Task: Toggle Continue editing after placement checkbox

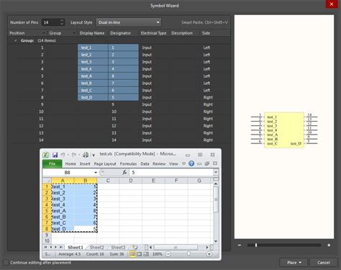Action: (6, 263)
